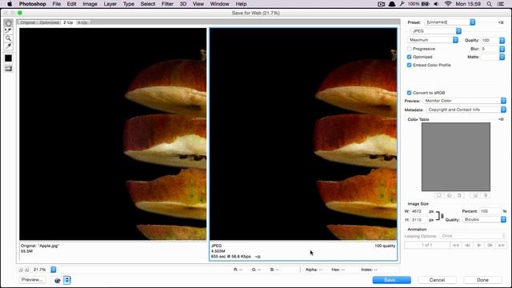Viewport: 512px width, 288px height.
Task: Click the zoom out minus button
Action: pyautogui.click(x=21, y=270)
